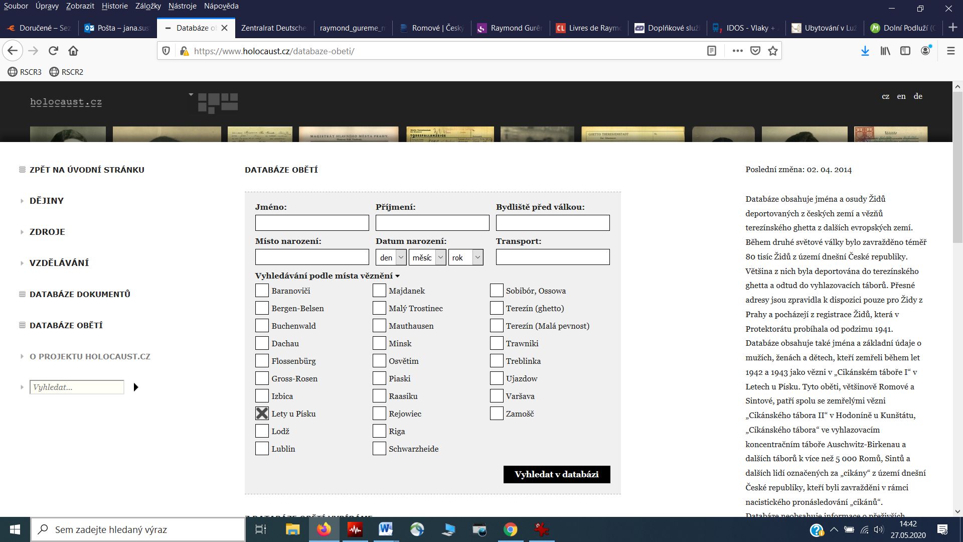
Task: Open the Záložky menu
Action: 148,6
